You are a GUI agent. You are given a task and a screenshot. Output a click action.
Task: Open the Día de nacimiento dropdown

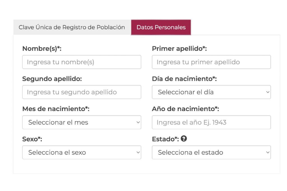211,92
